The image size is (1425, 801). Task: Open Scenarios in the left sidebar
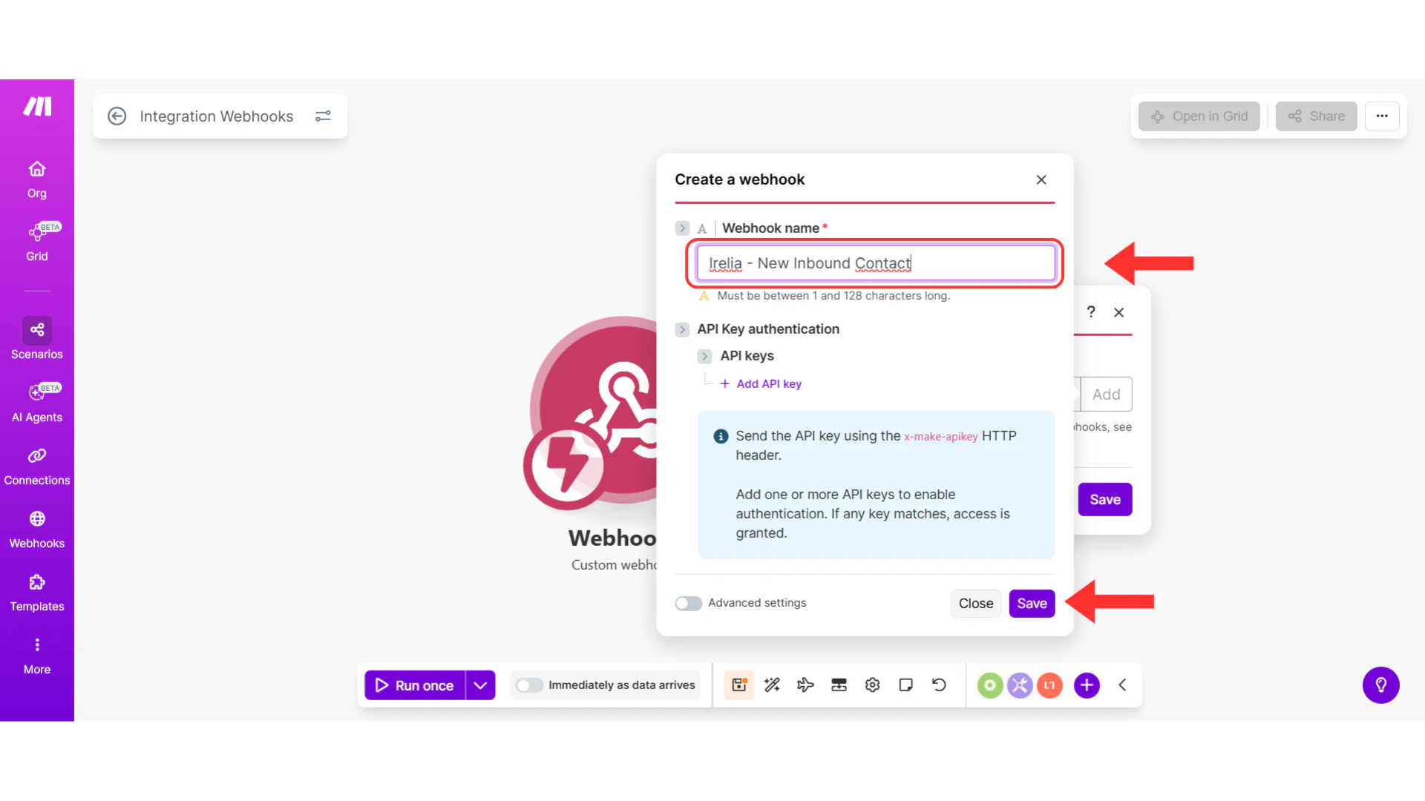[36, 339]
